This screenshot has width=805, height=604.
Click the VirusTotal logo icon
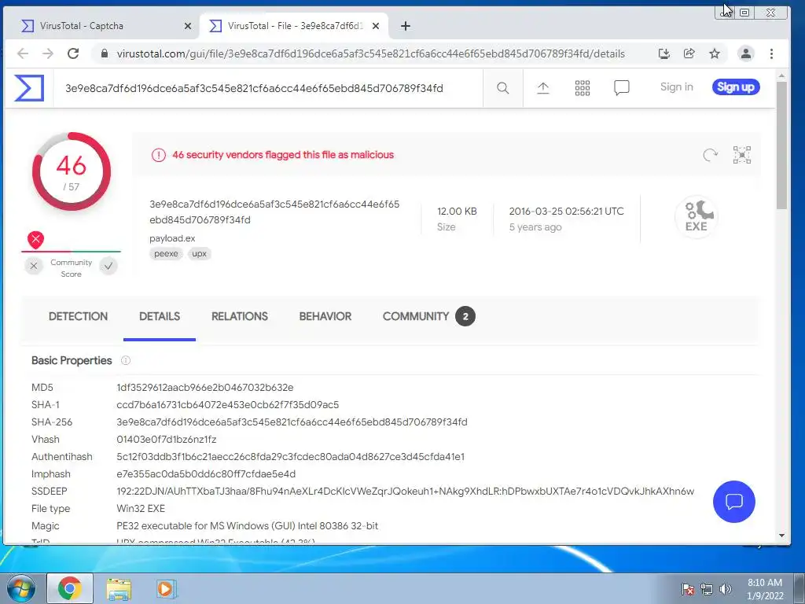[29, 88]
